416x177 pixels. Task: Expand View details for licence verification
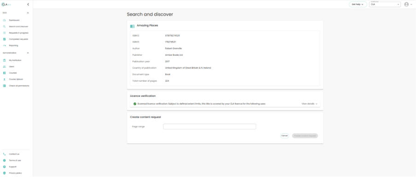[309, 104]
